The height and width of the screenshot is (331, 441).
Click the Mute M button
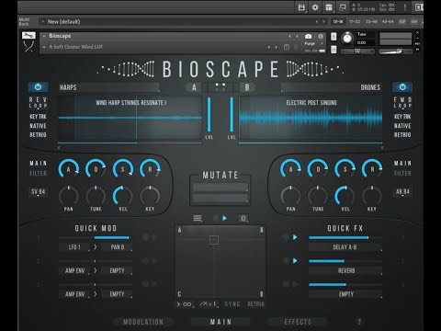click(334, 50)
